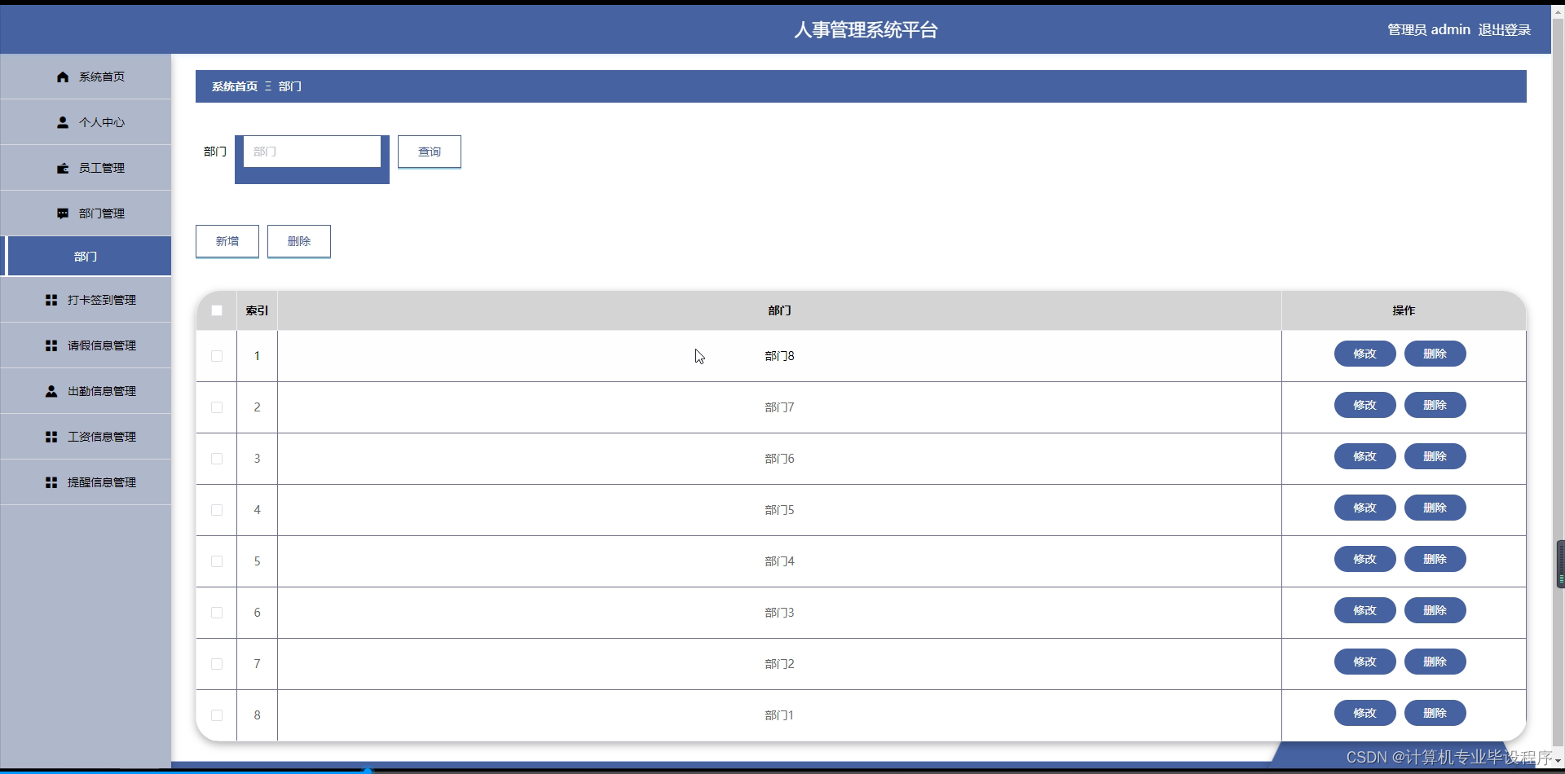Open 部门管理 using its panel icon
1565x774 pixels.
(x=63, y=213)
